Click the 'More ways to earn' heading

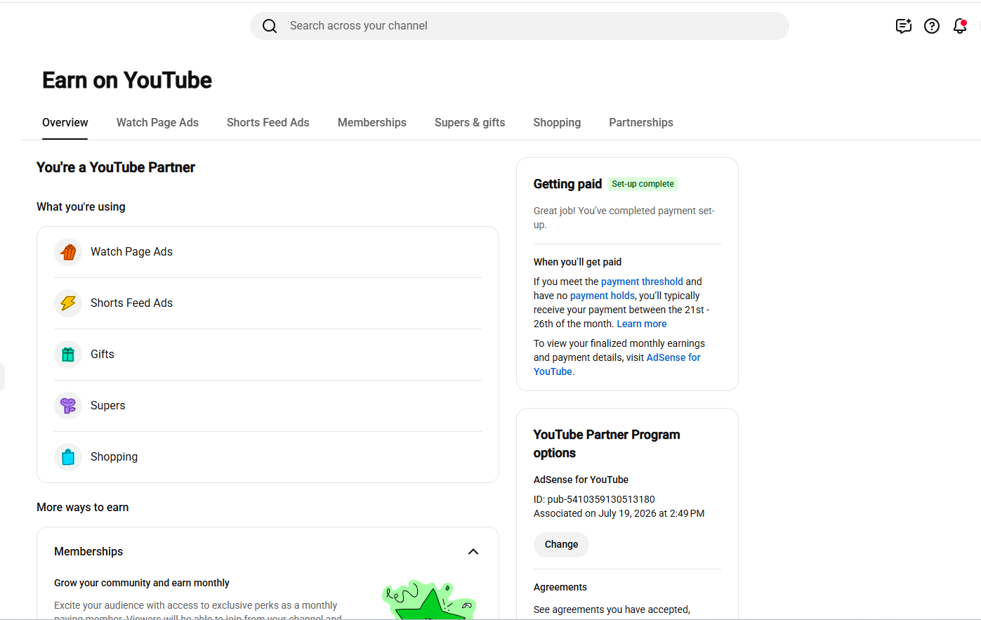[83, 507]
